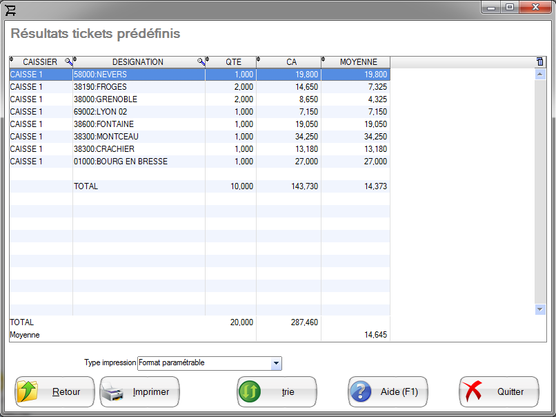556x417 pixels.
Task: Print results with the Imprimer button
Action: click(139, 392)
